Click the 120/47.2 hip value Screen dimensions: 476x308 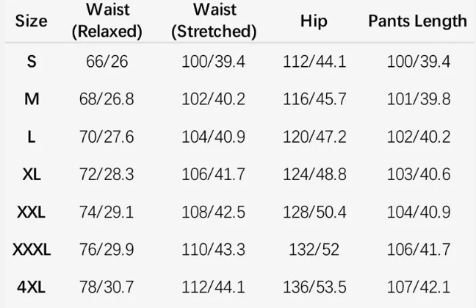tap(314, 137)
